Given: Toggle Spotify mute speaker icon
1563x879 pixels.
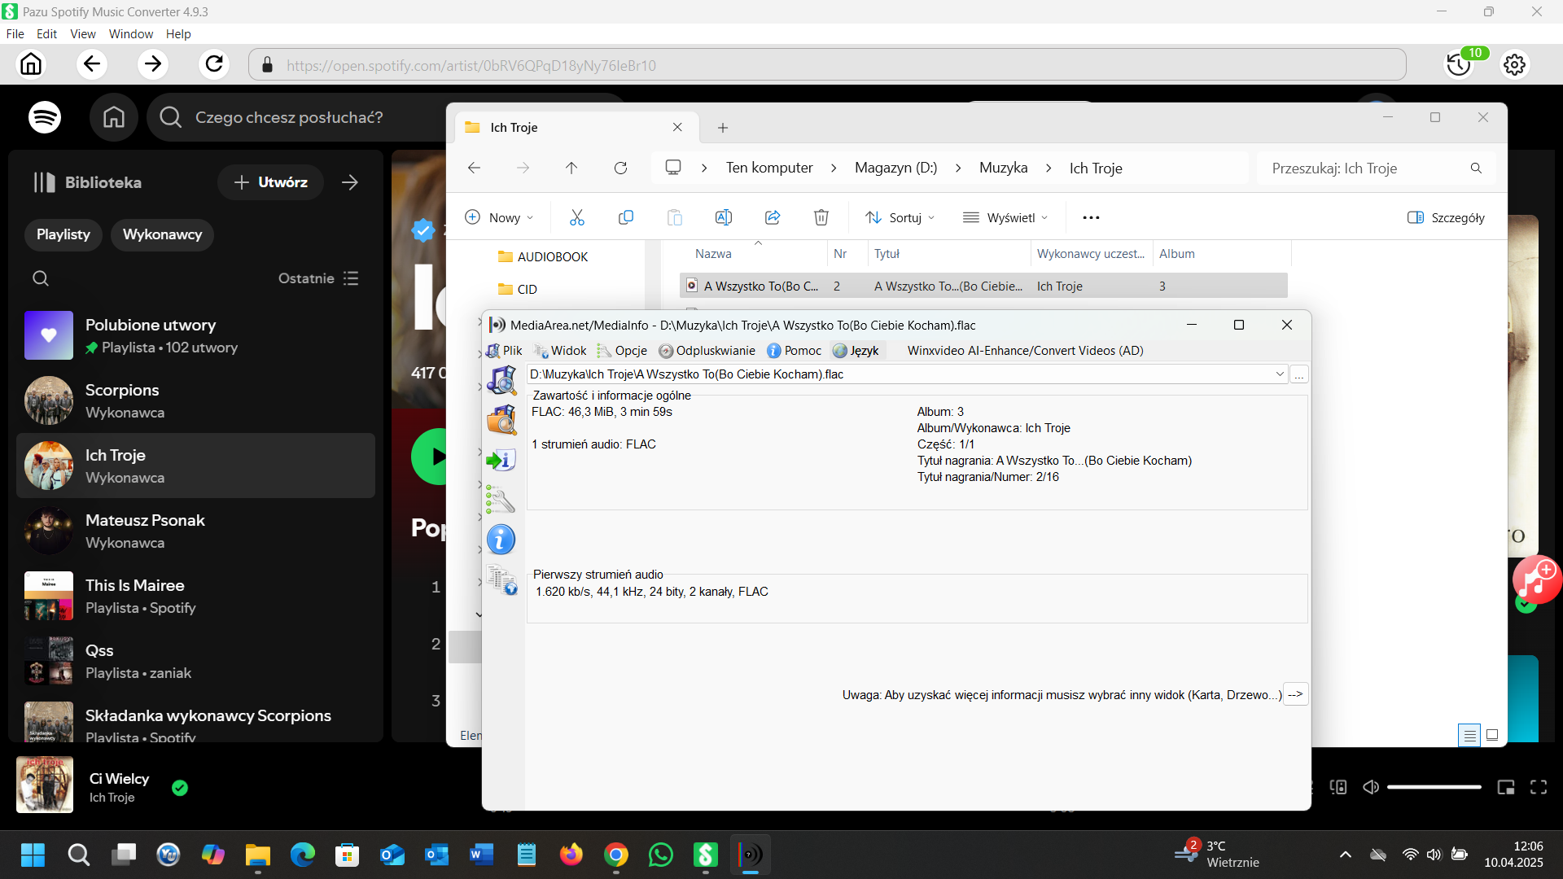Looking at the screenshot, I should pos(1371,787).
